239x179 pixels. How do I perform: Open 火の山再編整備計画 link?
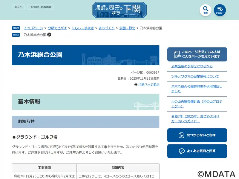[x=197, y=104]
